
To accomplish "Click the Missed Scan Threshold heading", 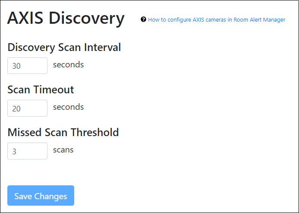I will [63, 132].
